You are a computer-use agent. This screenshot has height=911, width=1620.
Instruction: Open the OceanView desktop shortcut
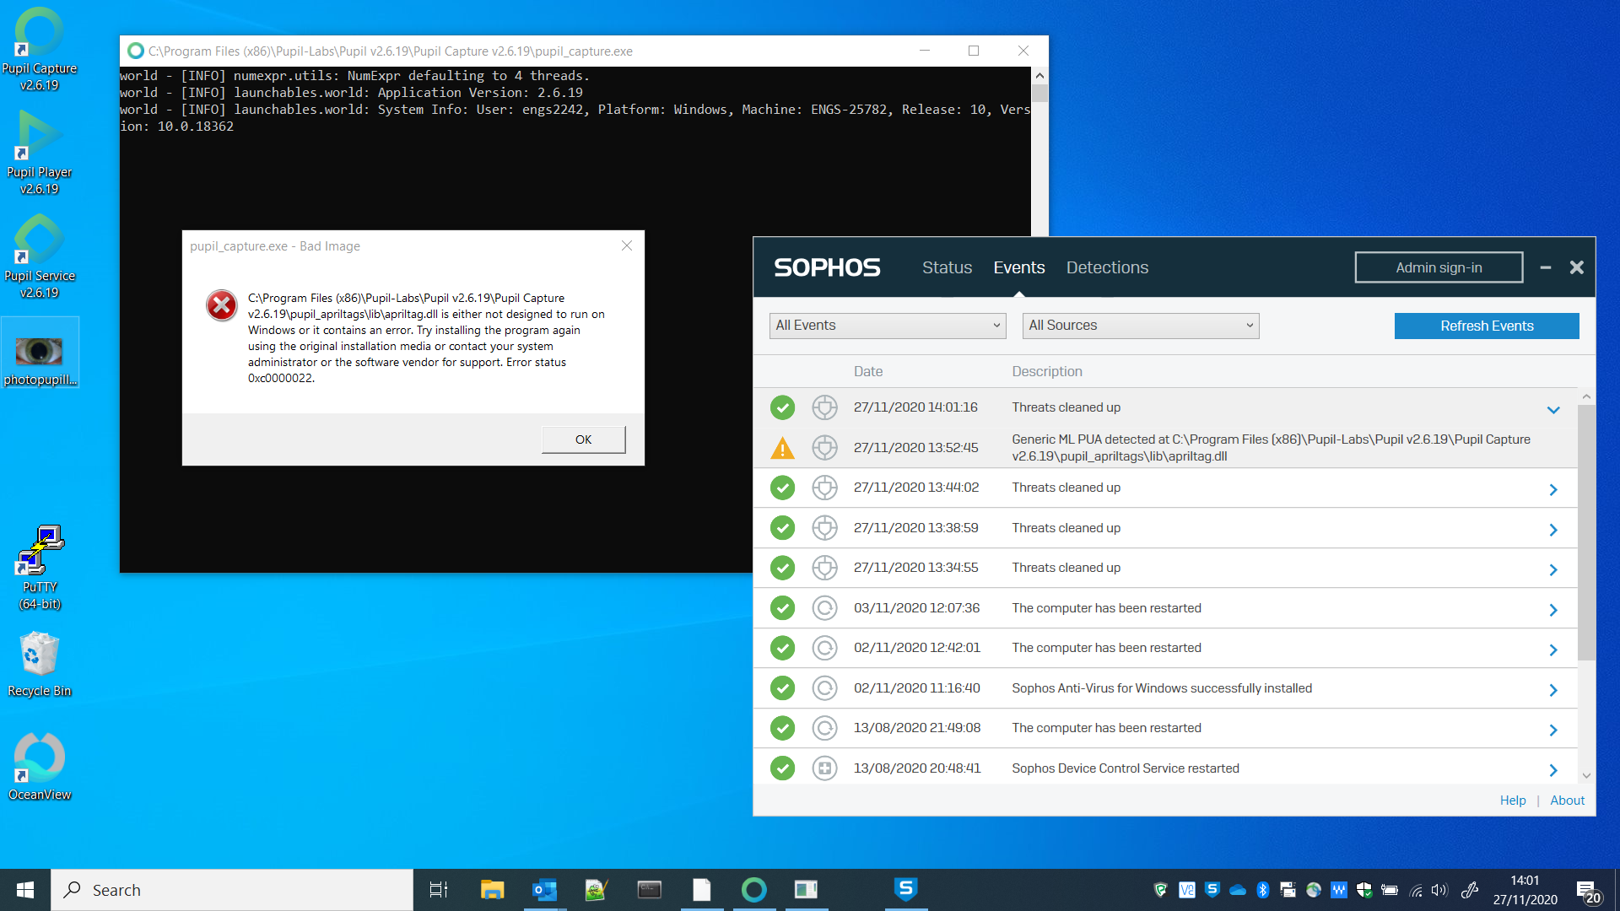40,767
